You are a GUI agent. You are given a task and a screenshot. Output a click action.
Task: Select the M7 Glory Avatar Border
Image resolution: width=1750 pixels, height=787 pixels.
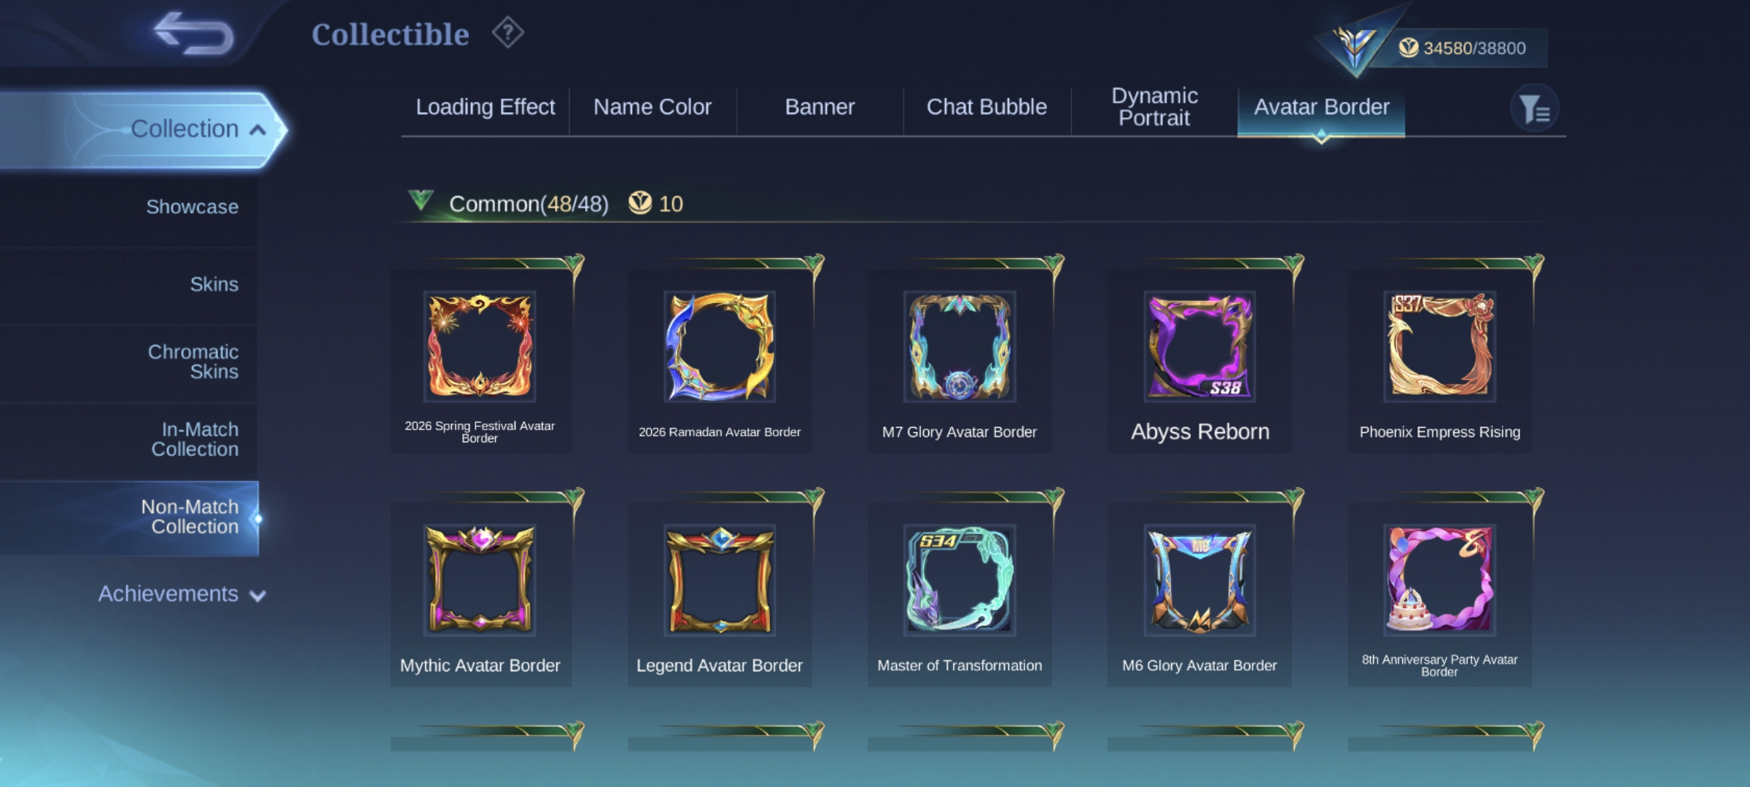coord(960,361)
